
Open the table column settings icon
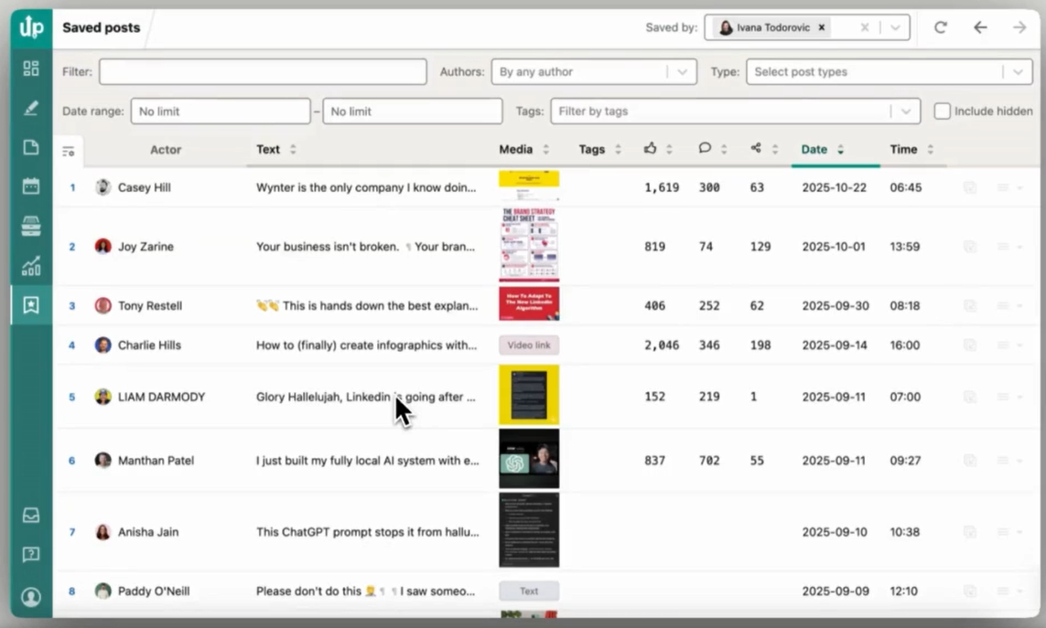click(x=69, y=151)
